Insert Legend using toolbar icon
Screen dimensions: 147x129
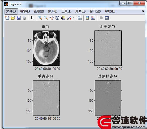point(93,18)
